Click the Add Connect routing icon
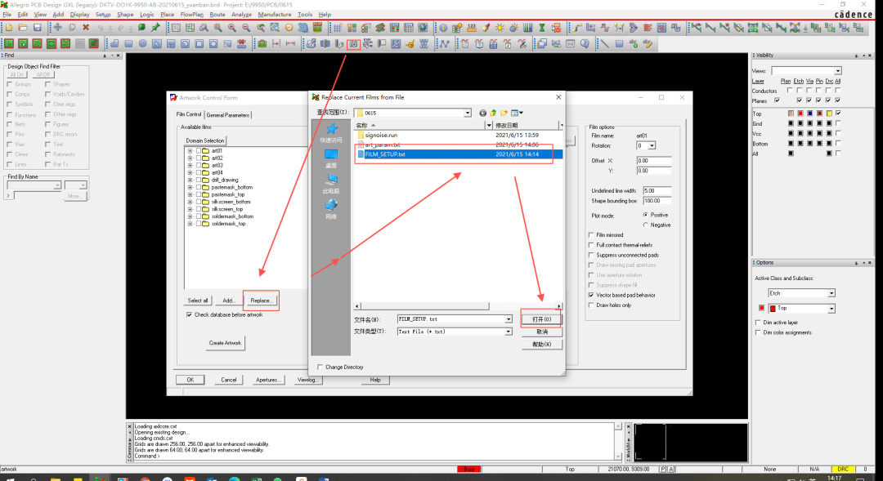This screenshot has height=481, width=883. (x=577, y=27)
